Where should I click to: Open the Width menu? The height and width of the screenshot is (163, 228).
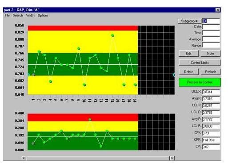pyautogui.click(x=30, y=16)
